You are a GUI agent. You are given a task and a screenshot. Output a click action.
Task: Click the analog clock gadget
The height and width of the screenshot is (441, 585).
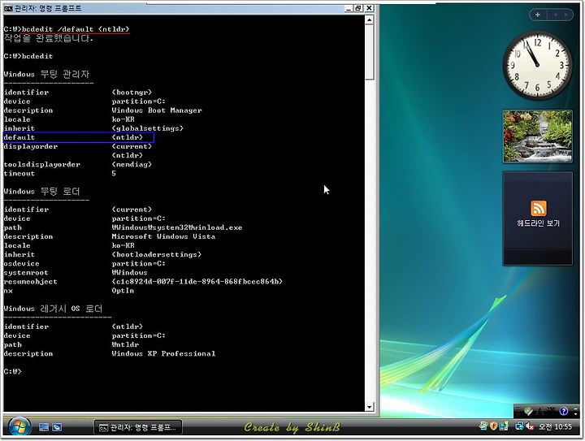[537, 65]
